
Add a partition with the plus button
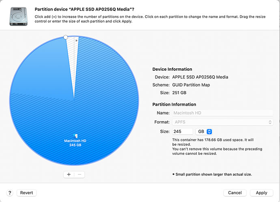(69, 174)
